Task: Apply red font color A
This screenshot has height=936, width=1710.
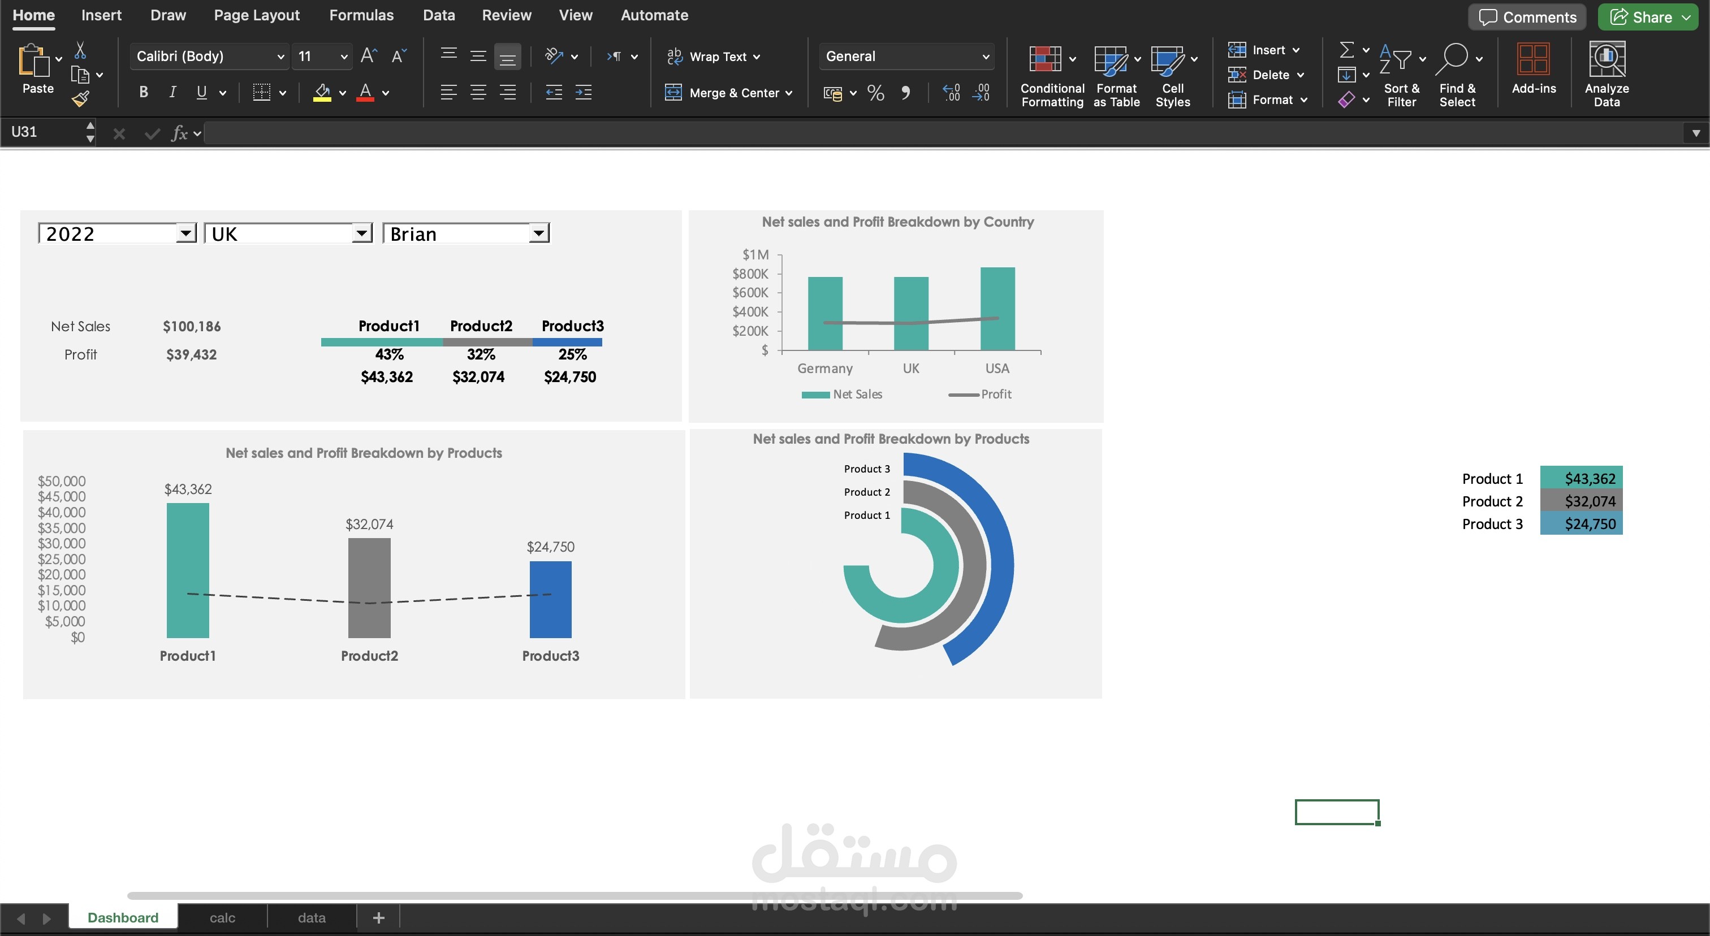Action: [365, 92]
